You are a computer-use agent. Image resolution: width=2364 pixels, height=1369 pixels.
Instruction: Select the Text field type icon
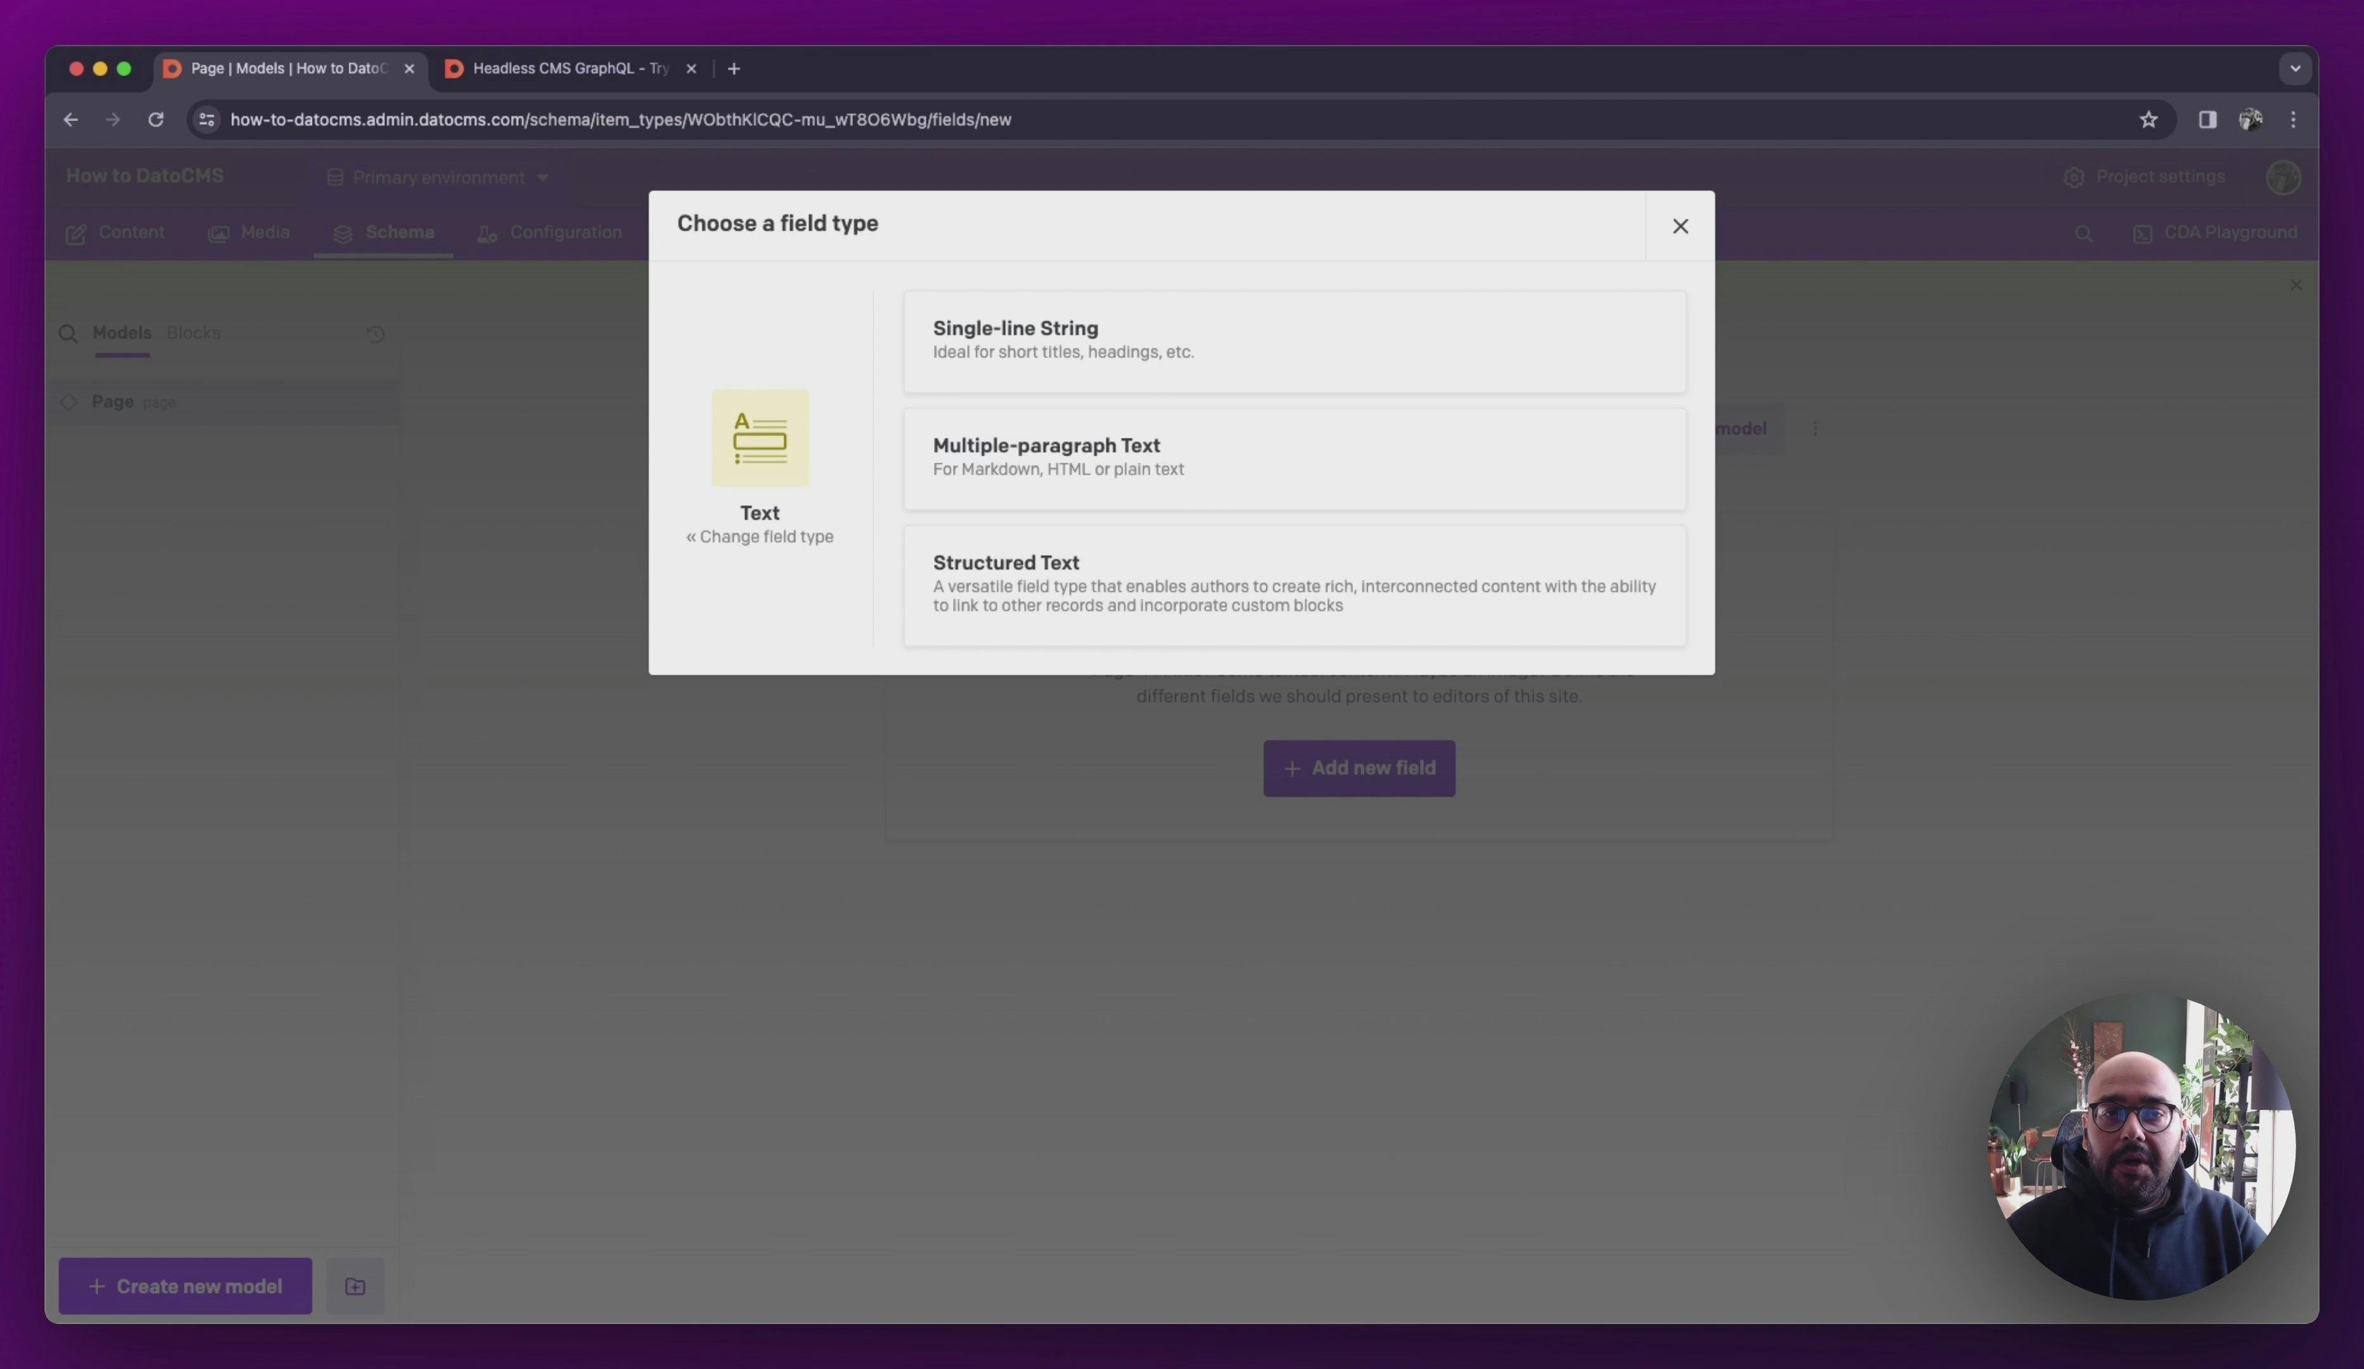[760, 439]
